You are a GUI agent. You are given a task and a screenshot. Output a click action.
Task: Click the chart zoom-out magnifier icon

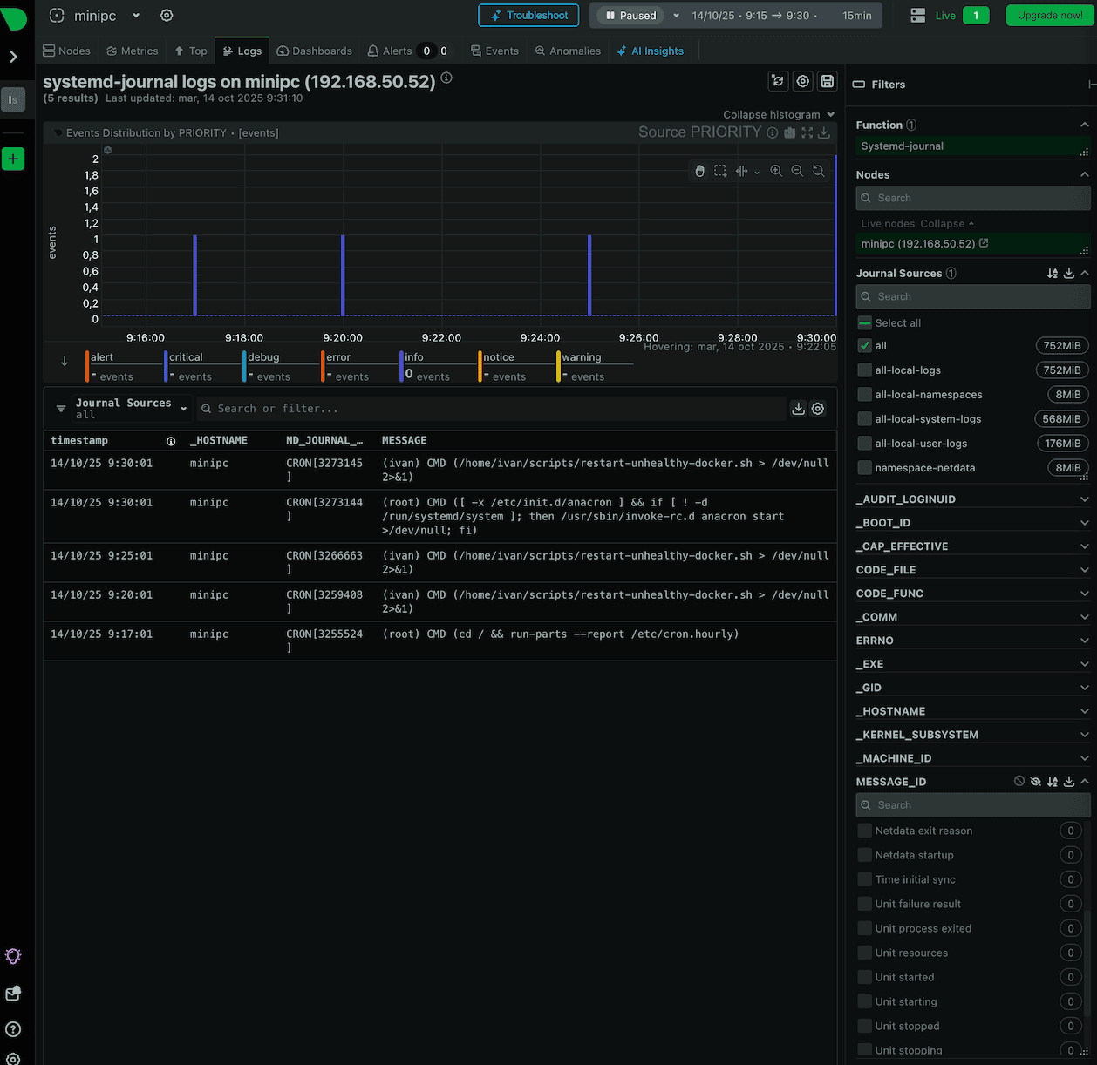click(x=797, y=171)
